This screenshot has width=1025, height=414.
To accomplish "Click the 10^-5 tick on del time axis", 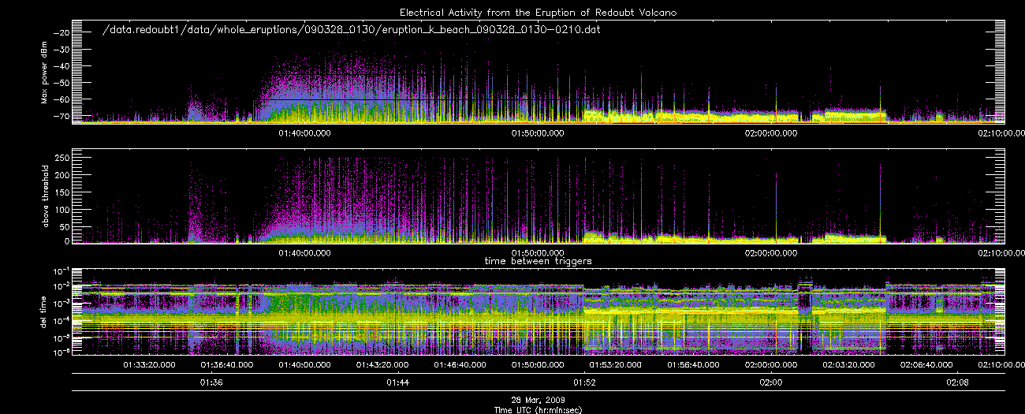I will tap(61, 337).
